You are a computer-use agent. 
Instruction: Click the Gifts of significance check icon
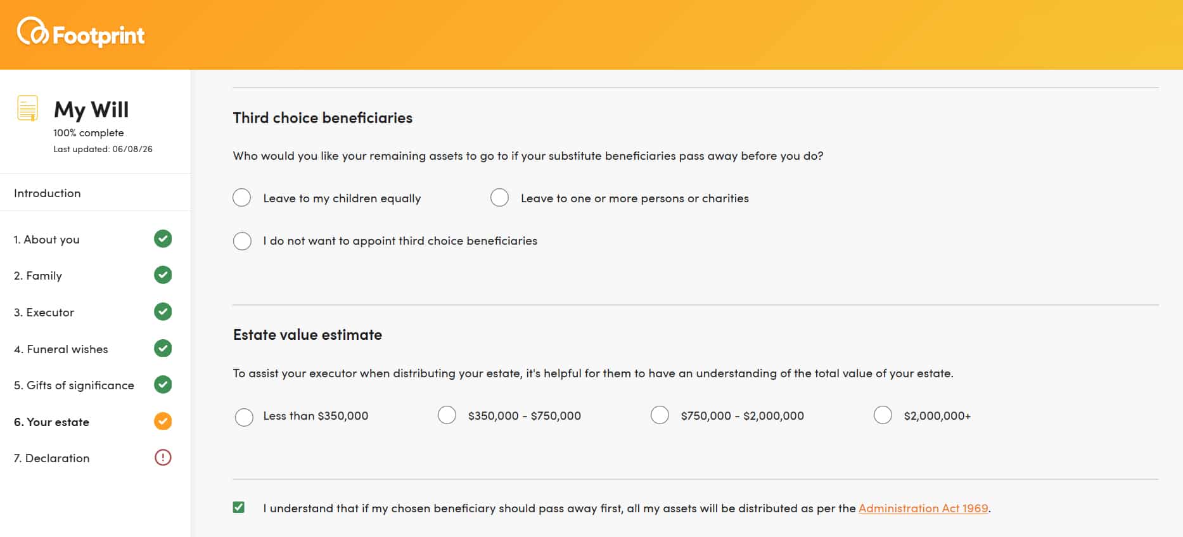tap(163, 385)
